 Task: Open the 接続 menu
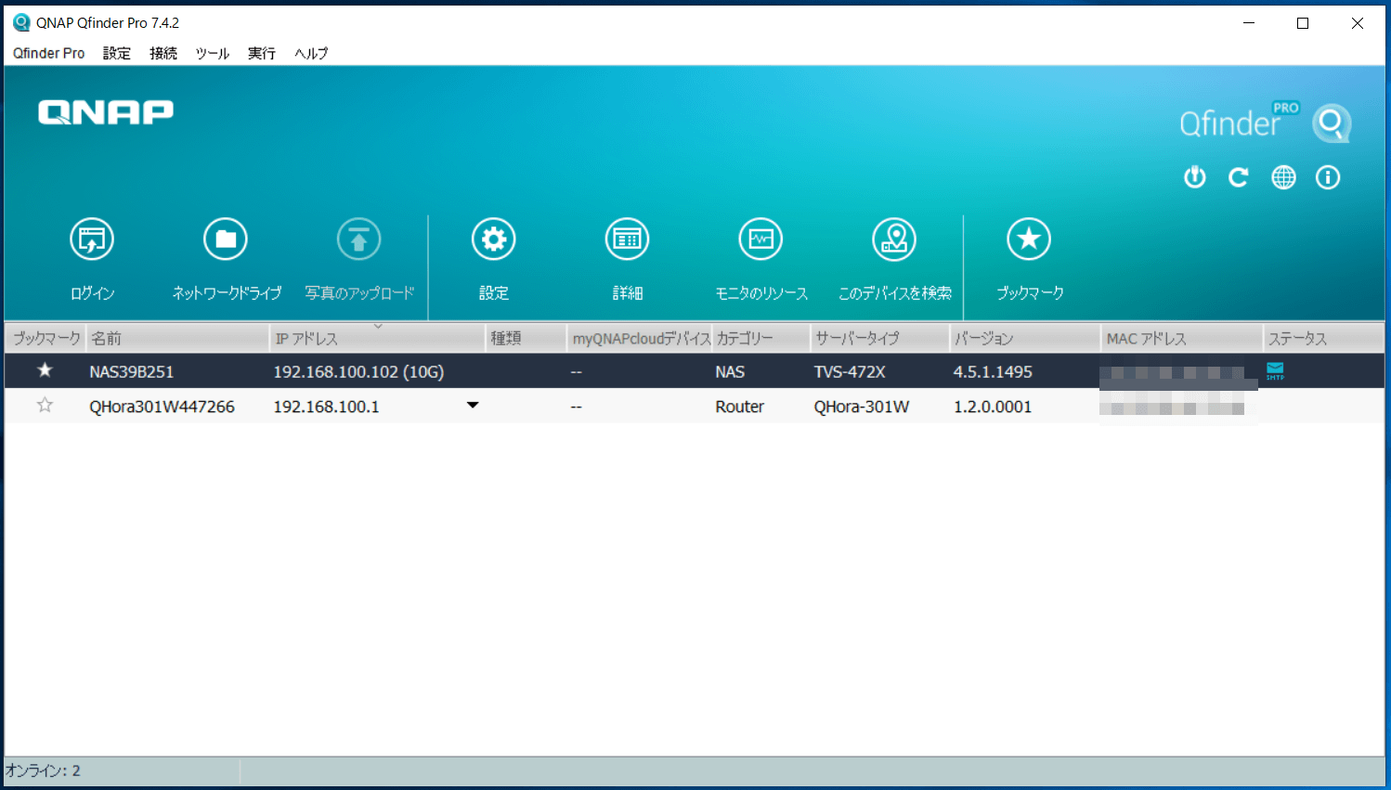click(x=163, y=53)
